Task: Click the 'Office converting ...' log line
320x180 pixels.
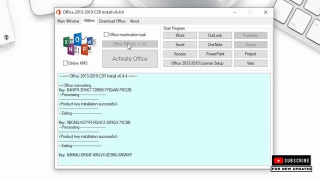Action: click(x=77, y=85)
